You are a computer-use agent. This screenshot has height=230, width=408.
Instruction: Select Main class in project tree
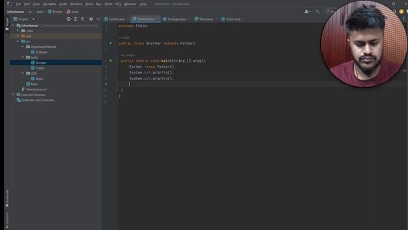coord(32,84)
